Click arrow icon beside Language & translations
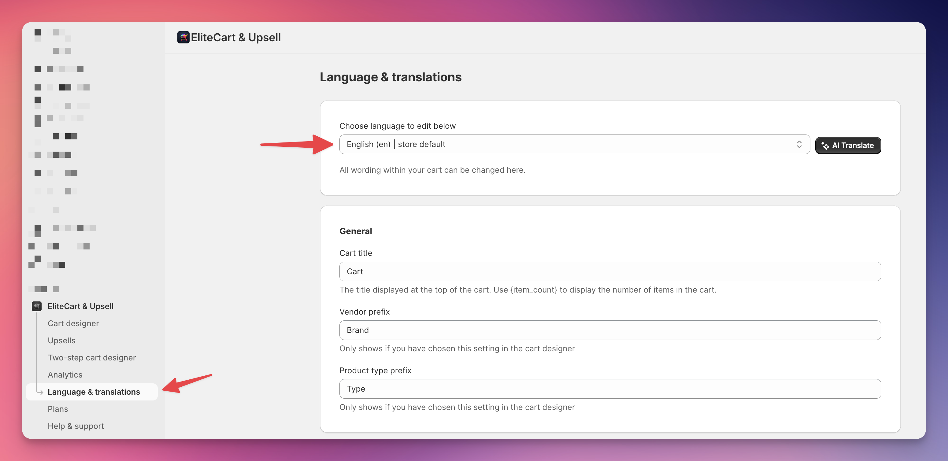948x461 pixels. tap(40, 392)
